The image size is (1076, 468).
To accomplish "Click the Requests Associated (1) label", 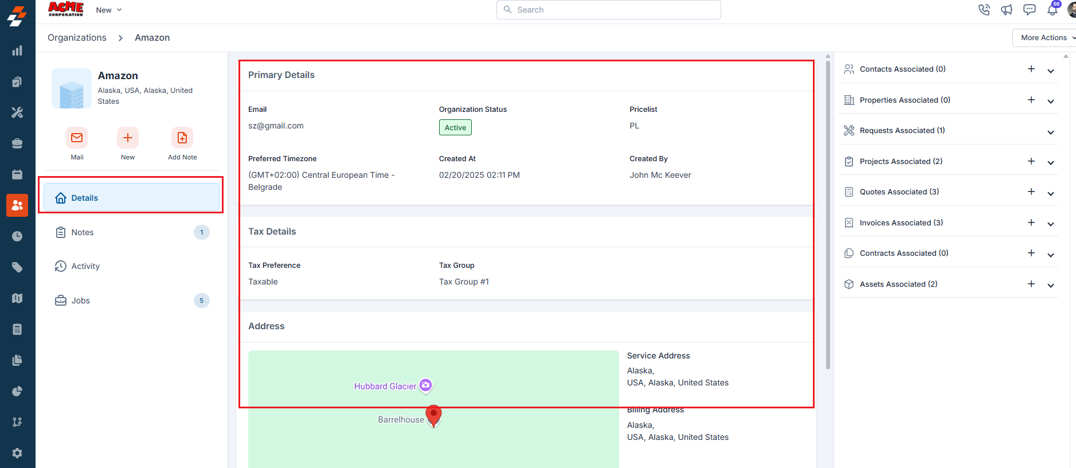I will 902,130.
